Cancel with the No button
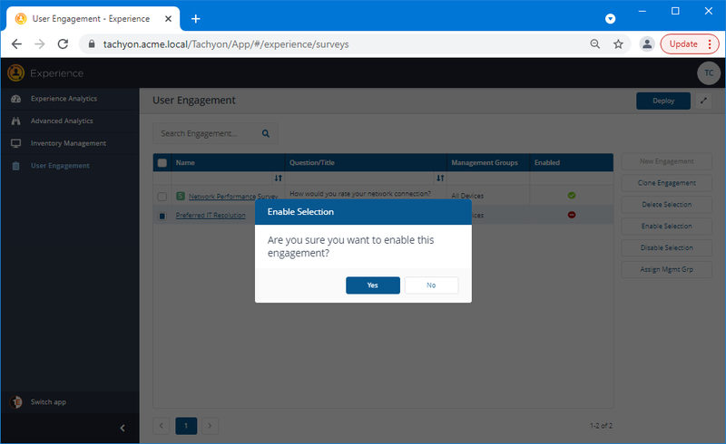 432,285
